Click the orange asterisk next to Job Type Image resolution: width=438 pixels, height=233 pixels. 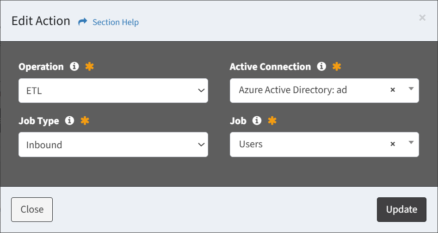coord(85,120)
